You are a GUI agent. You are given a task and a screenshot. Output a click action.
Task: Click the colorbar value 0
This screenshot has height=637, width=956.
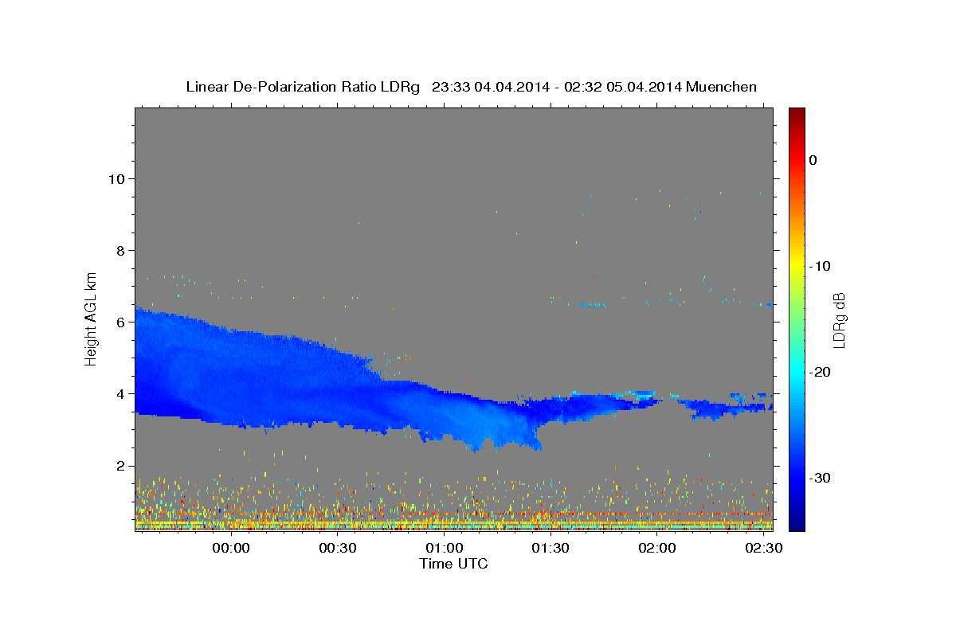pos(813,160)
